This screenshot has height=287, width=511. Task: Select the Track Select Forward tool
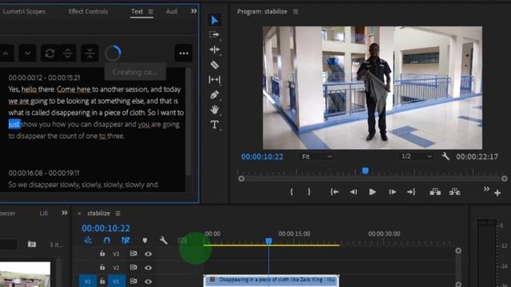pos(215,34)
